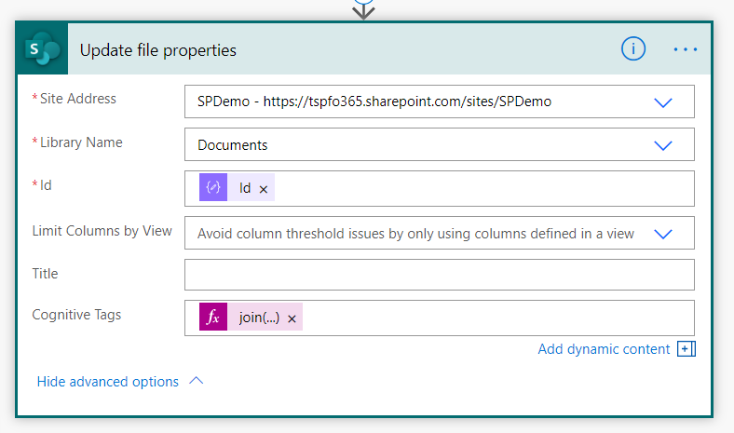The image size is (734, 433).
Task: Click the 'Update file properties' title header
Action: point(158,50)
